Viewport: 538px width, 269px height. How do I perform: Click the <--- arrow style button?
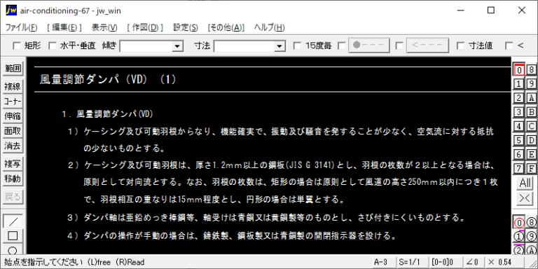point(427,46)
